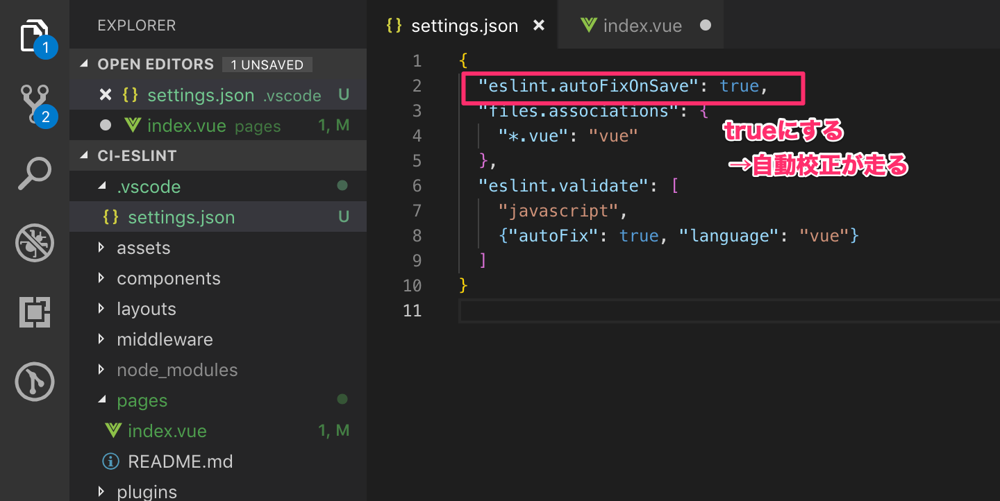Open the Search view
The image size is (1000, 501).
(x=35, y=173)
